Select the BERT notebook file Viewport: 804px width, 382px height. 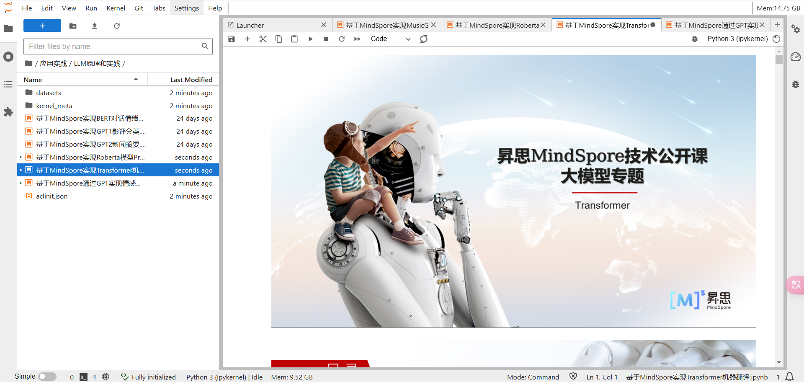pos(118,119)
